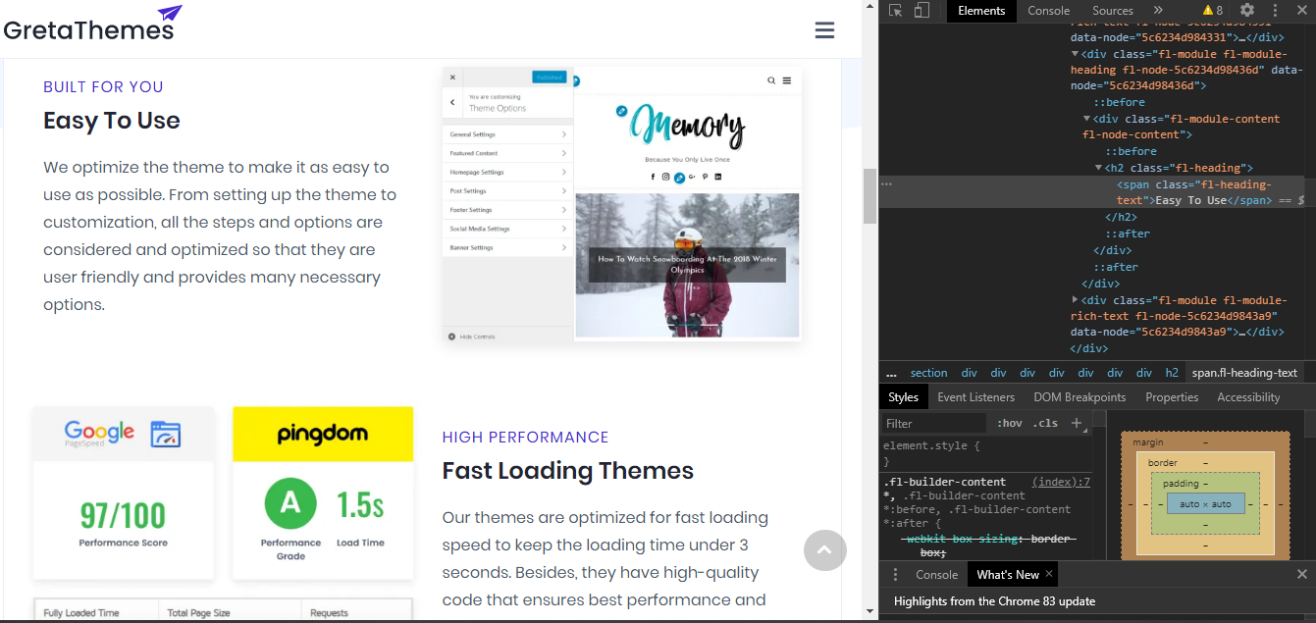Screen dimensions: 1316x623
Task: Click the Pingdom performance grade card
Action: [322, 493]
